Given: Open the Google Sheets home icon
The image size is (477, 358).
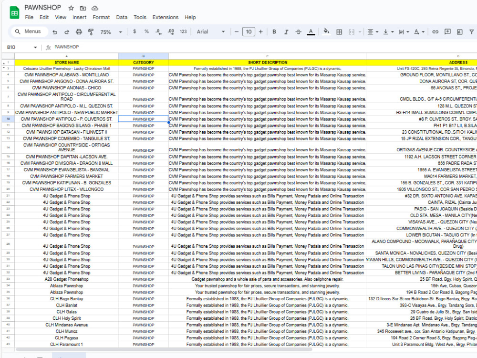Looking at the screenshot, I should point(14,12).
